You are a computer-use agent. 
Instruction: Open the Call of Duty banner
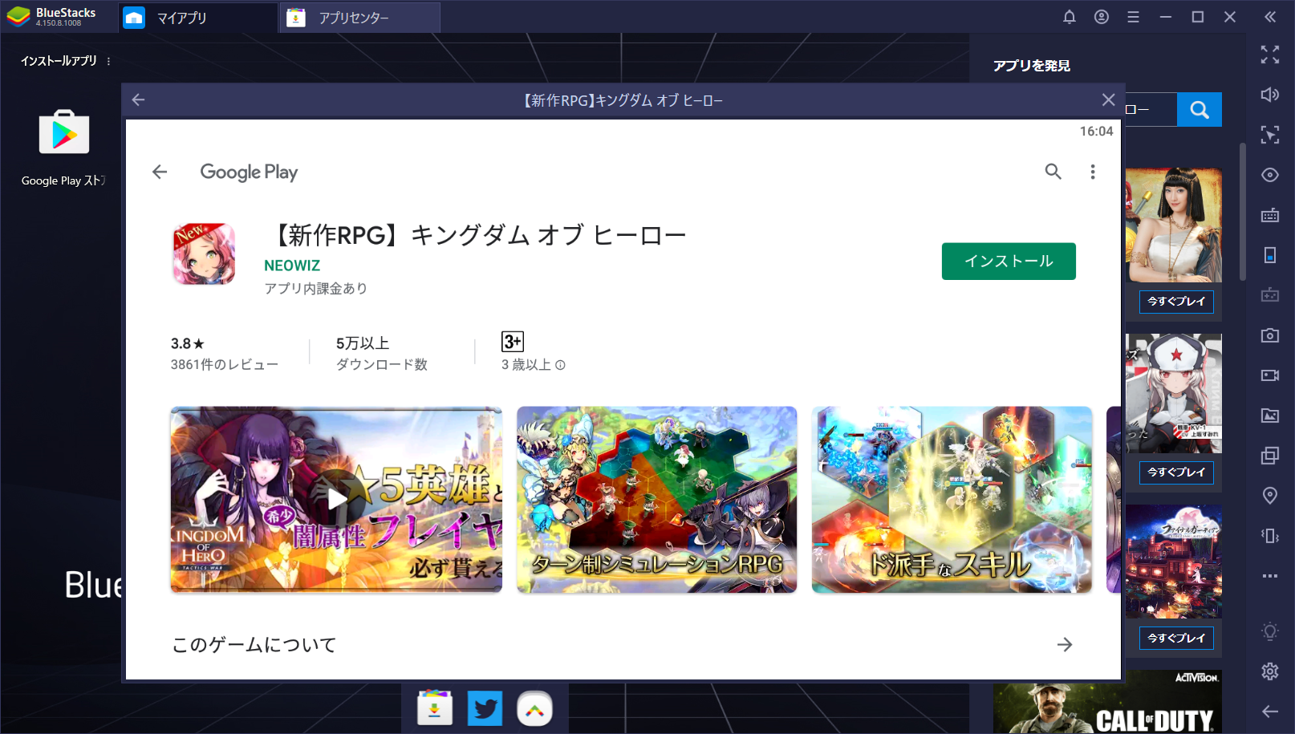(1107, 704)
